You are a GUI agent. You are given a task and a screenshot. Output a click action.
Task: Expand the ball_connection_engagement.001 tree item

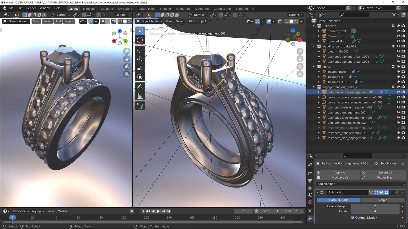pos(319,92)
